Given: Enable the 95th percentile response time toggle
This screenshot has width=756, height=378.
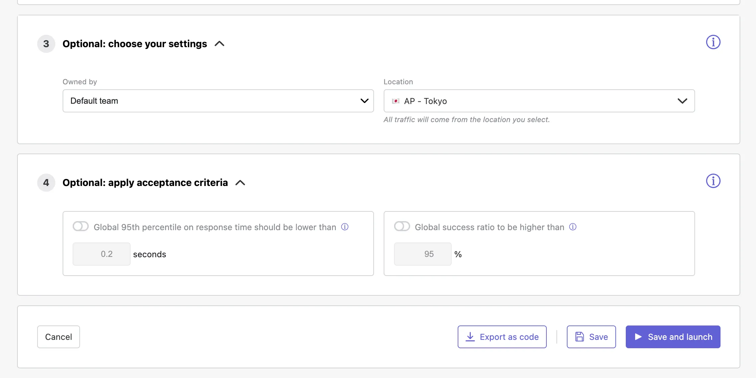Looking at the screenshot, I should [x=81, y=226].
